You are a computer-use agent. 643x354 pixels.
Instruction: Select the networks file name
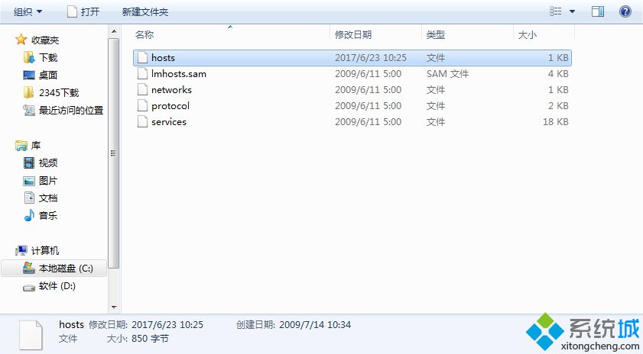[171, 89]
